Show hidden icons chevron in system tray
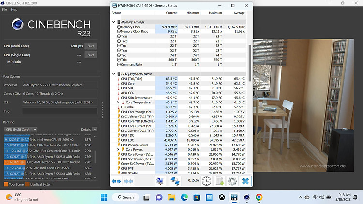The image size is (363, 204). [300, 197]
